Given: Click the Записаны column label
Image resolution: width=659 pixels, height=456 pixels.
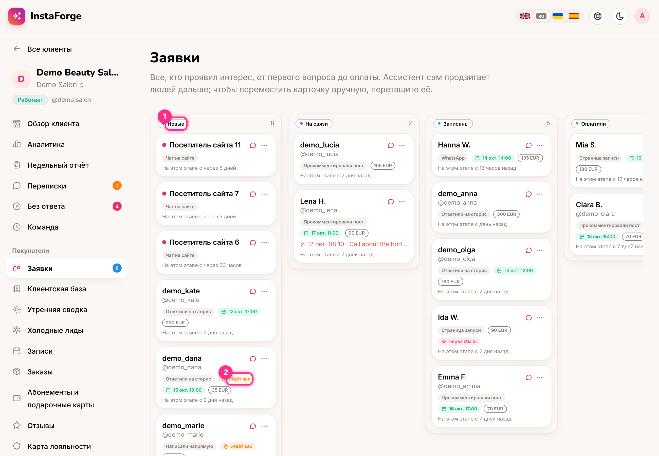Looking at the screenshot, I should 453,124.
